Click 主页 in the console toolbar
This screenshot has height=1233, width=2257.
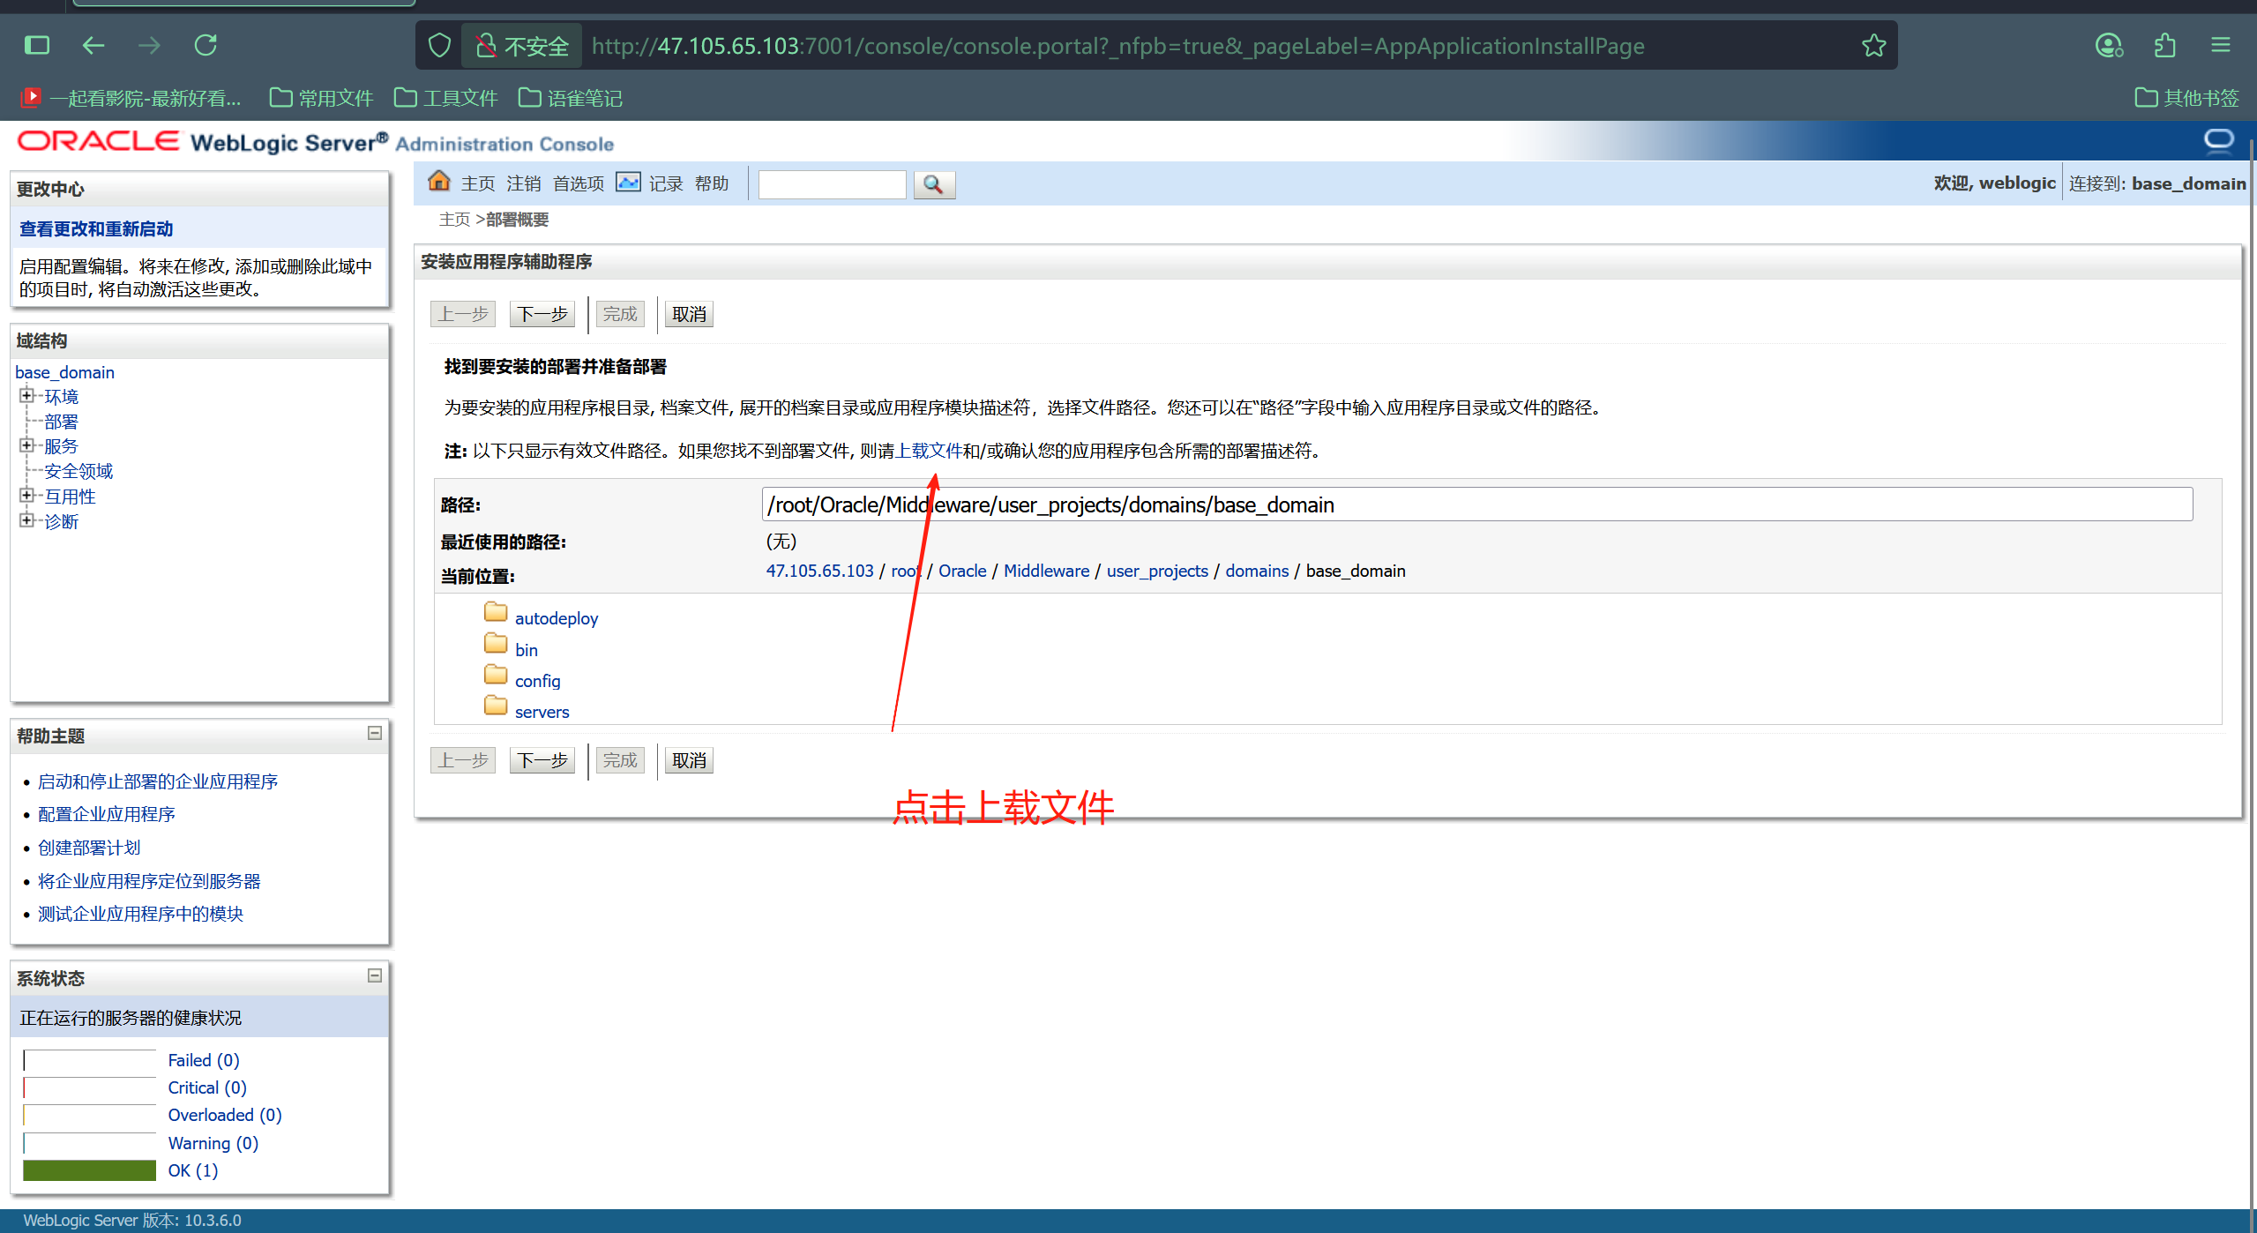coord(478,183)
